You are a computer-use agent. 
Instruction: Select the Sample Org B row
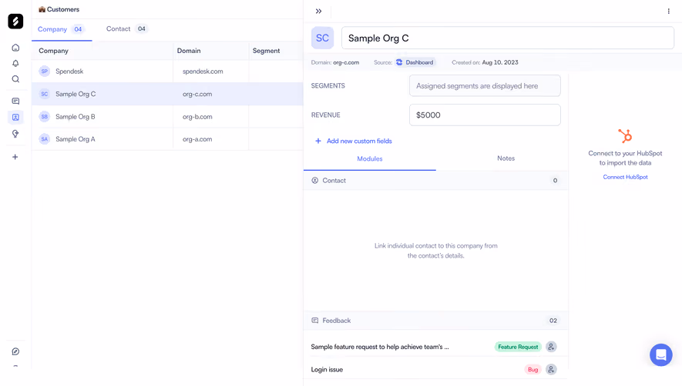coord(167,116)
